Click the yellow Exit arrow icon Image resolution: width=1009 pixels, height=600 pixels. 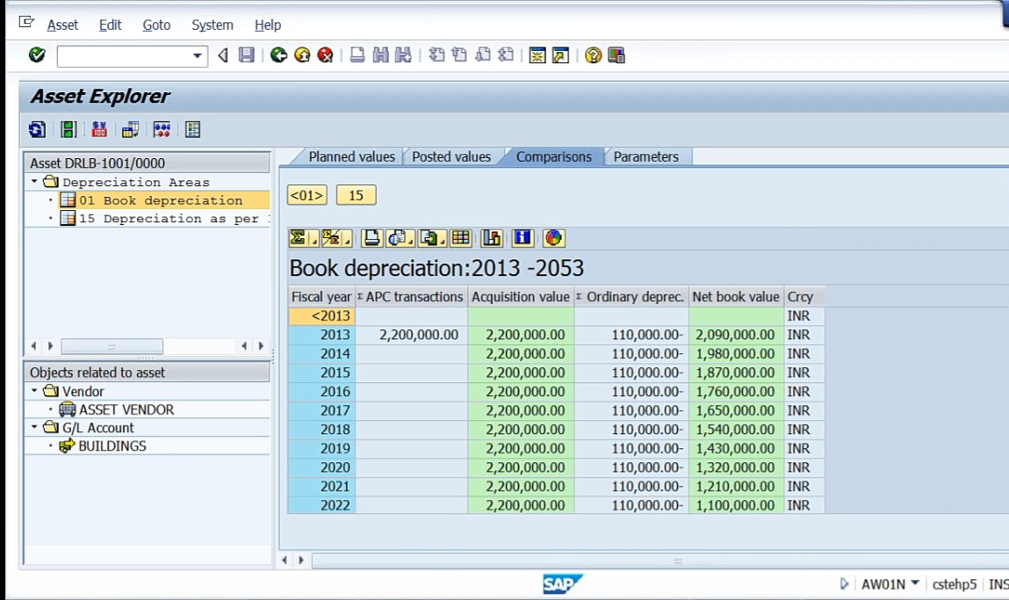coord(302,55)
